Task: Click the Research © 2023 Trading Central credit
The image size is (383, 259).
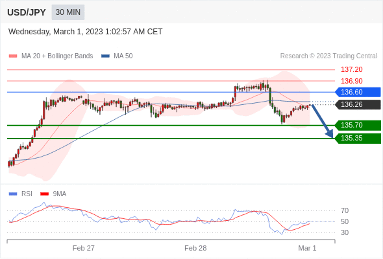Action: [328, 56]
